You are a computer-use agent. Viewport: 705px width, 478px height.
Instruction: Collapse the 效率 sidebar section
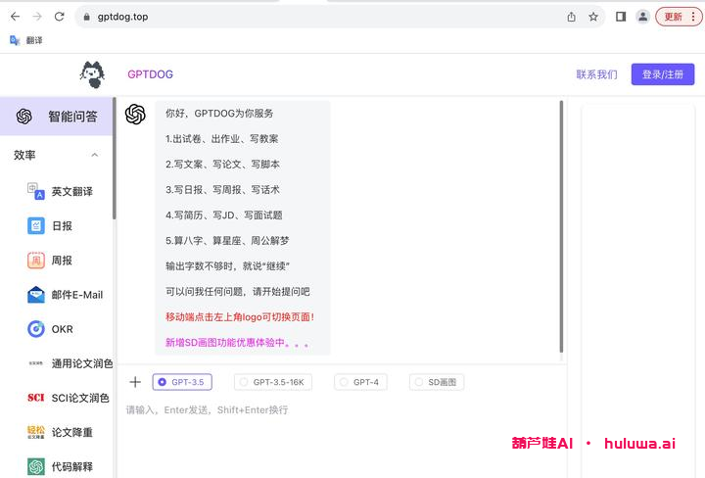click(95, 155)
